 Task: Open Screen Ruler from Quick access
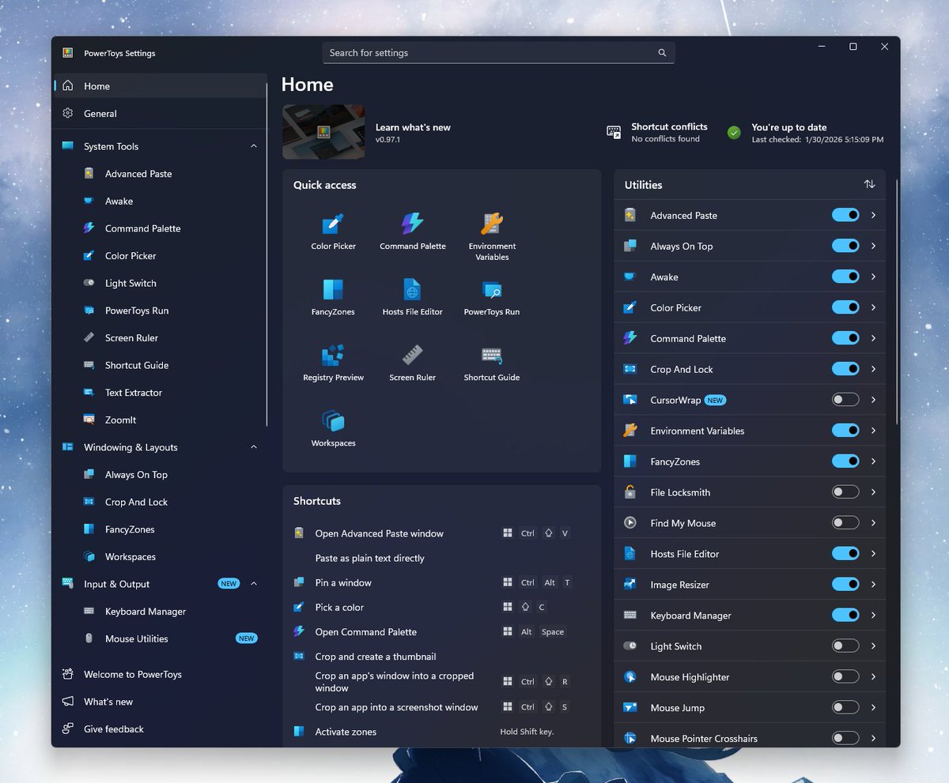click(x=412, y=362)
